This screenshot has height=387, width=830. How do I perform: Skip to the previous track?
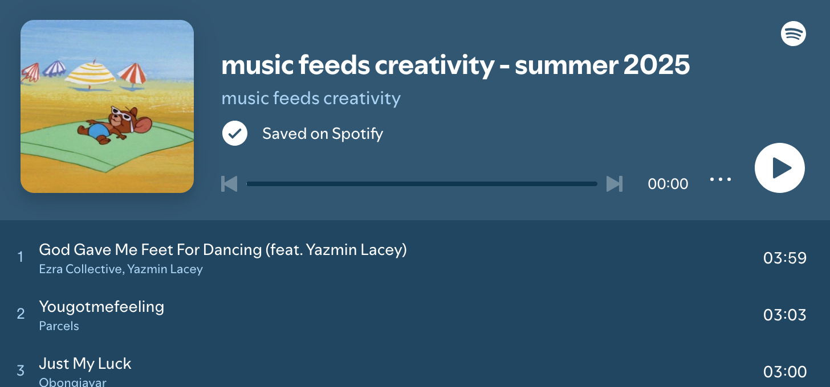tap(229, 184)
